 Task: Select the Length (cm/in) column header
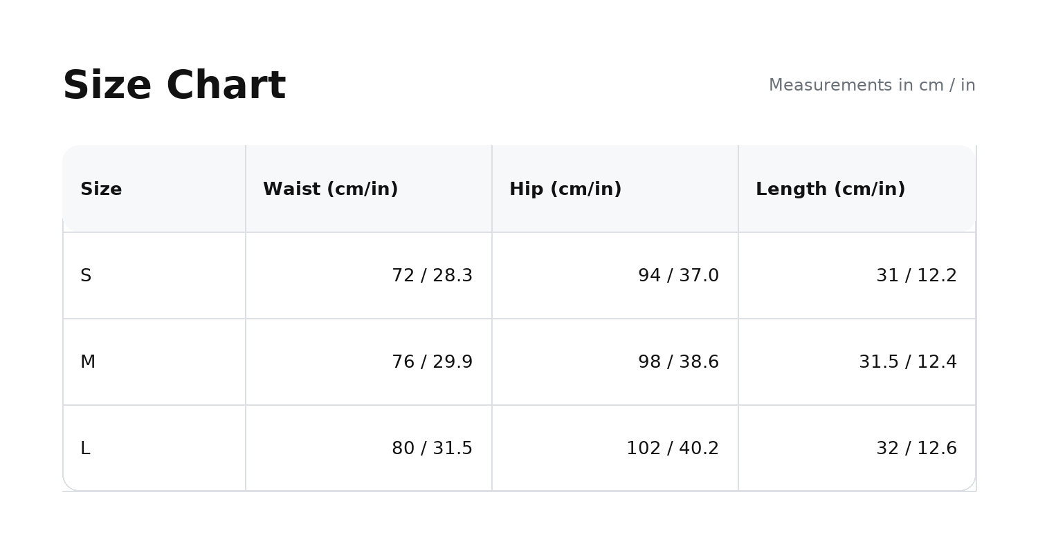(830, 189)
